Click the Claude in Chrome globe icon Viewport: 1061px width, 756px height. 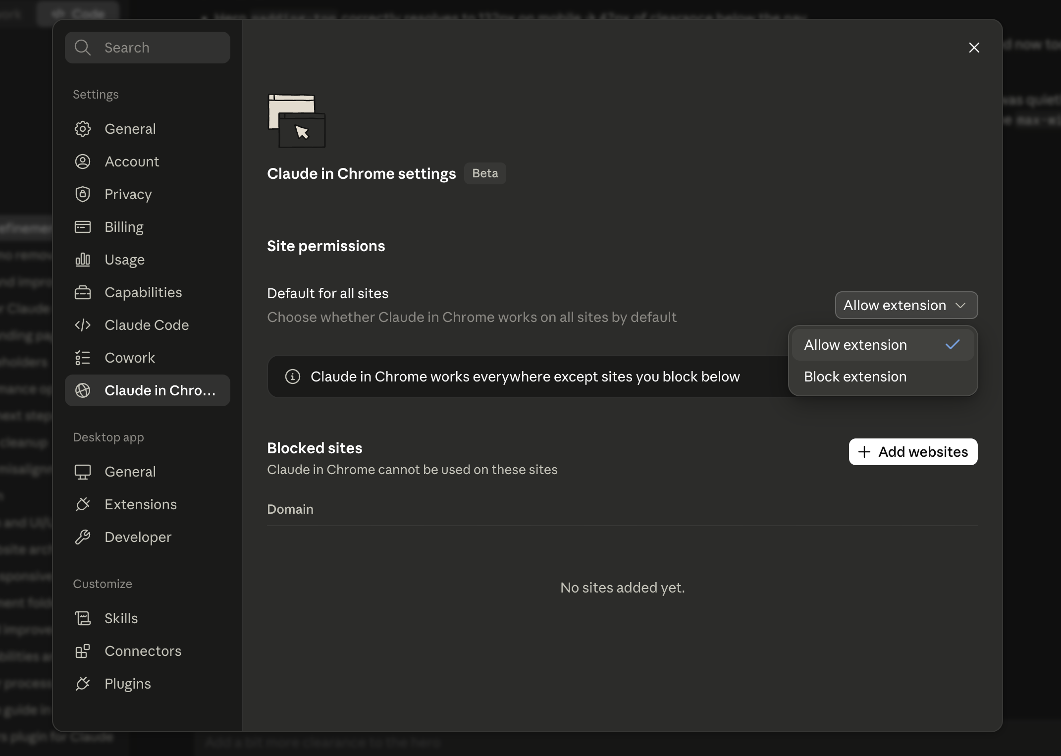coord(83,390)
